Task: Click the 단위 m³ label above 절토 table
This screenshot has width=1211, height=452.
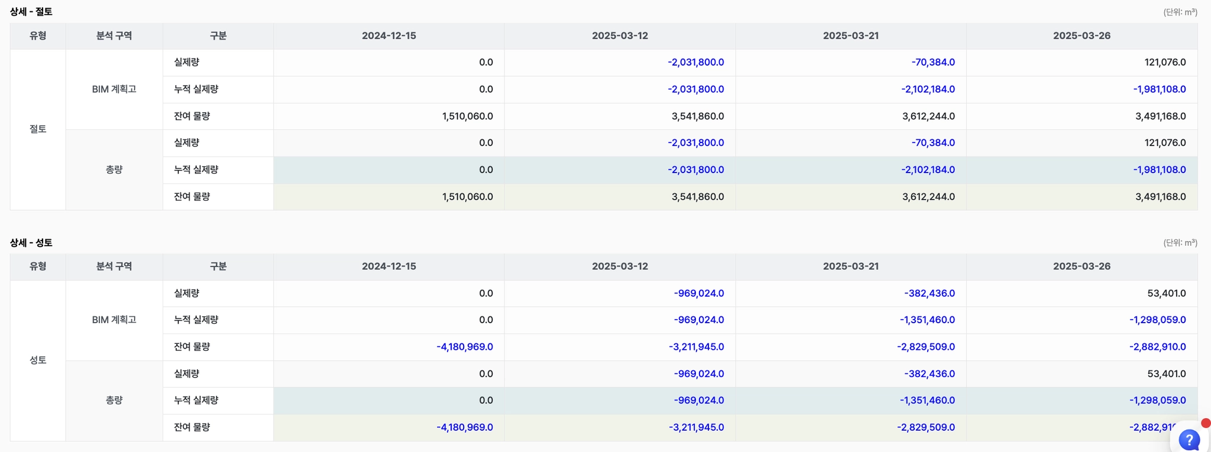Action: [x=1180, y=12]
